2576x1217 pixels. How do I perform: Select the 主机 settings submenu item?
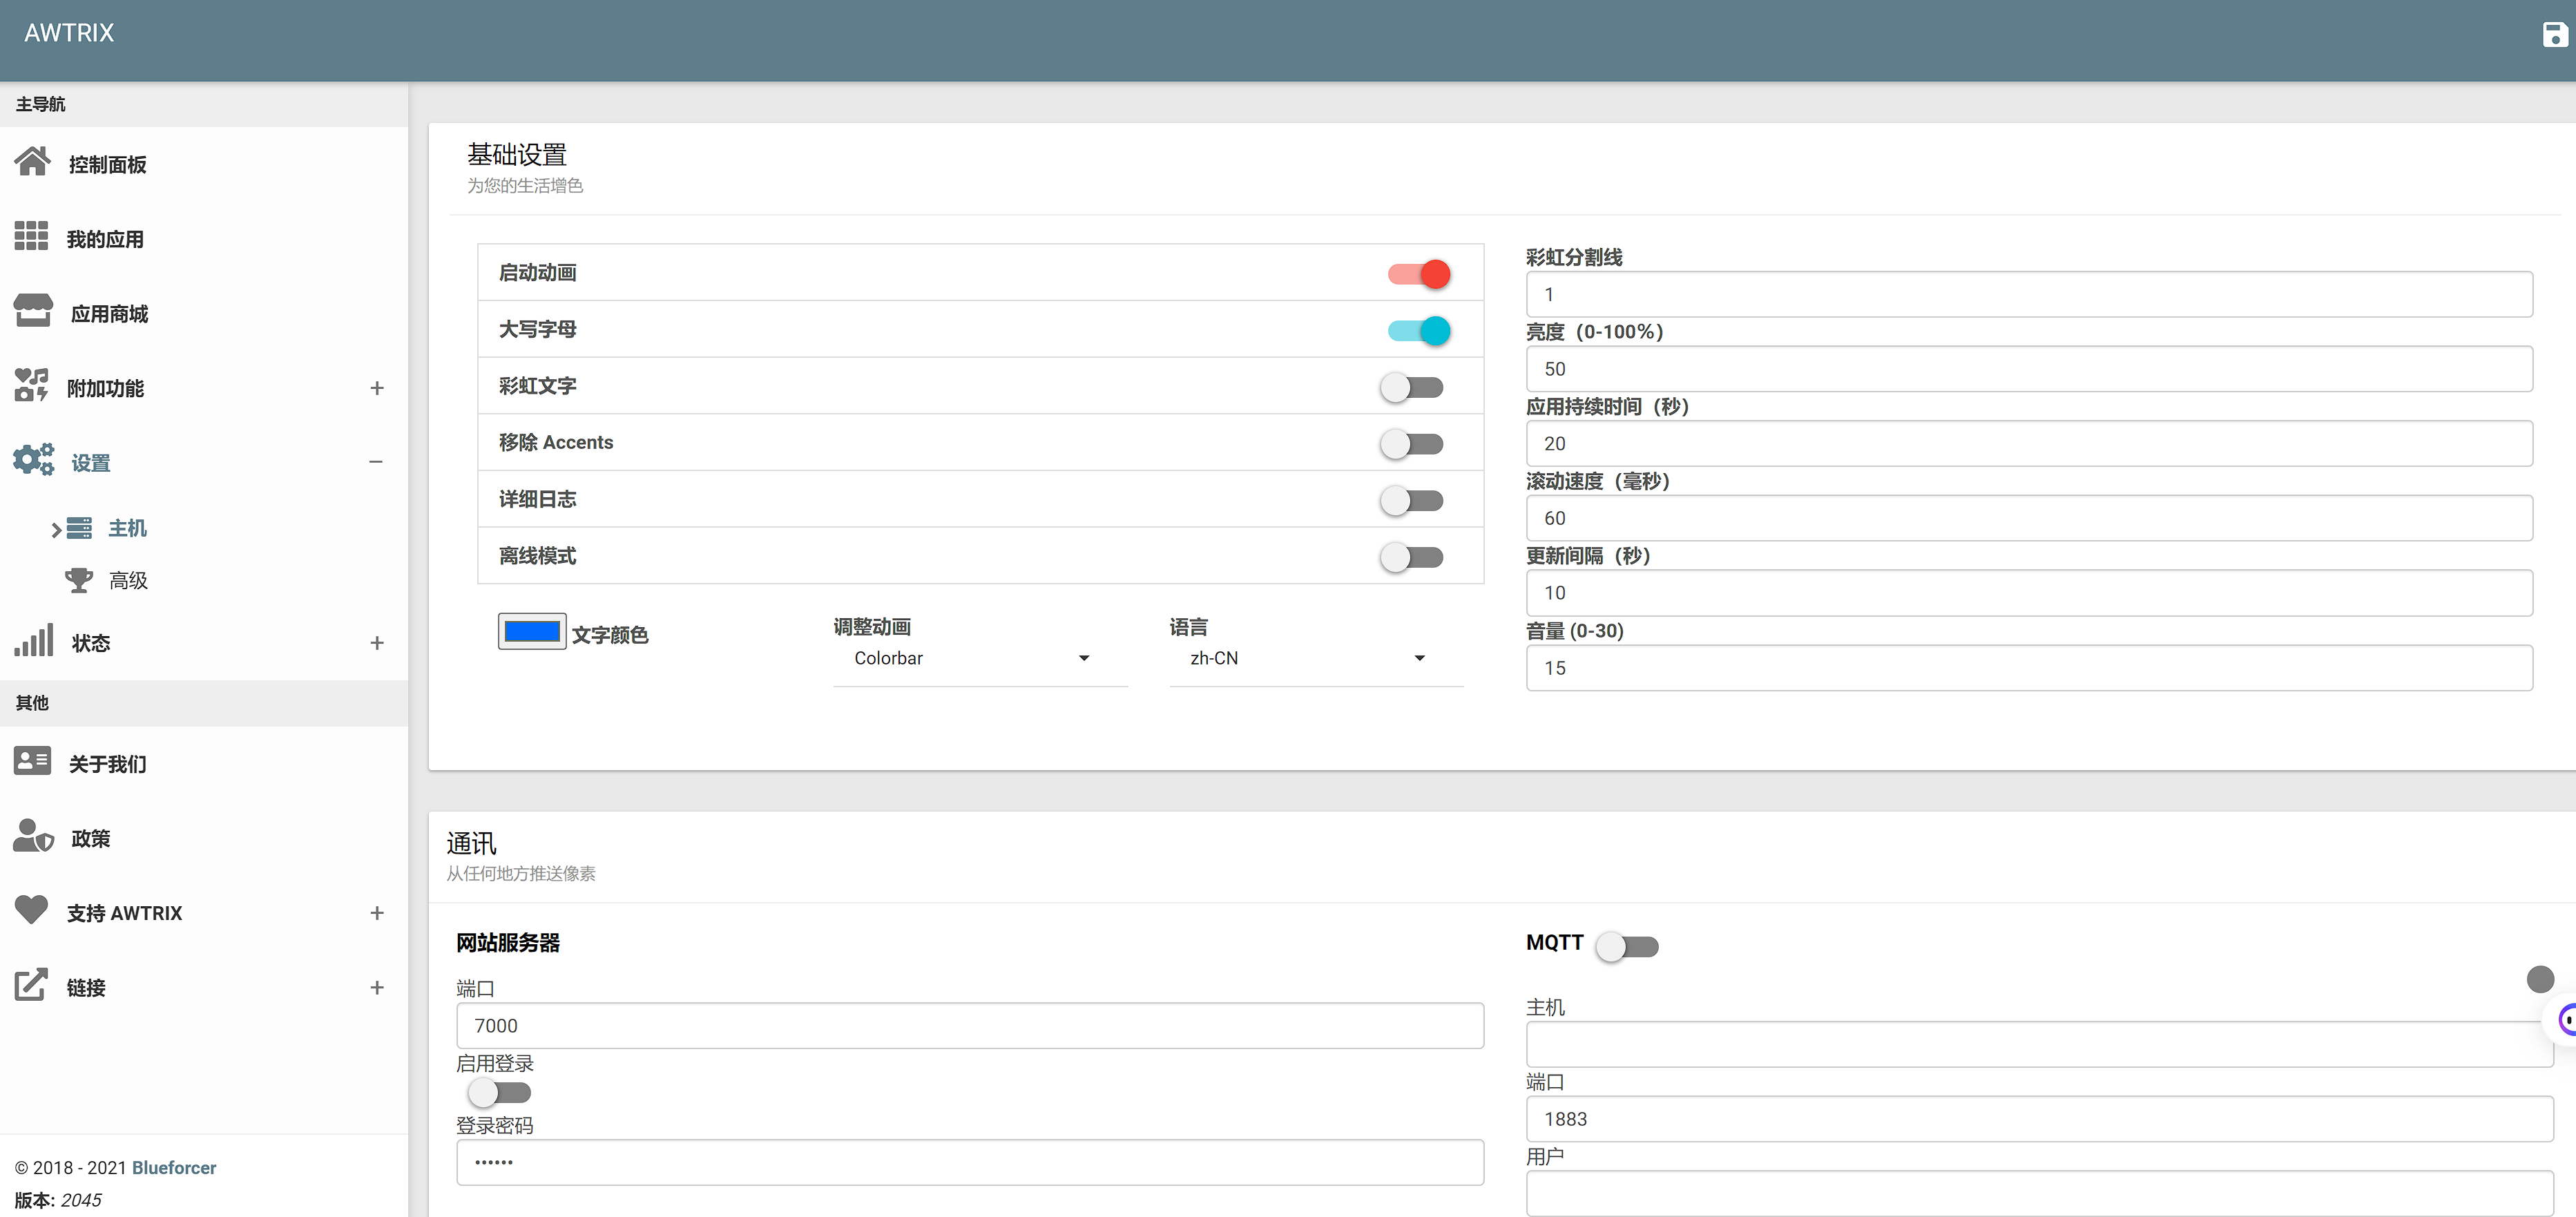click(127, 528)
